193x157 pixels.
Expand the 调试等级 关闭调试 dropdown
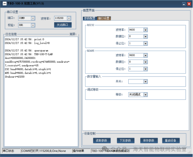[x=146, y=95]
